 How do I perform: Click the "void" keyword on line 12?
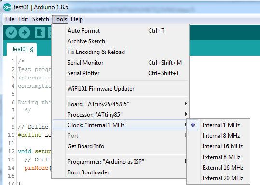[x=25, y=151]
